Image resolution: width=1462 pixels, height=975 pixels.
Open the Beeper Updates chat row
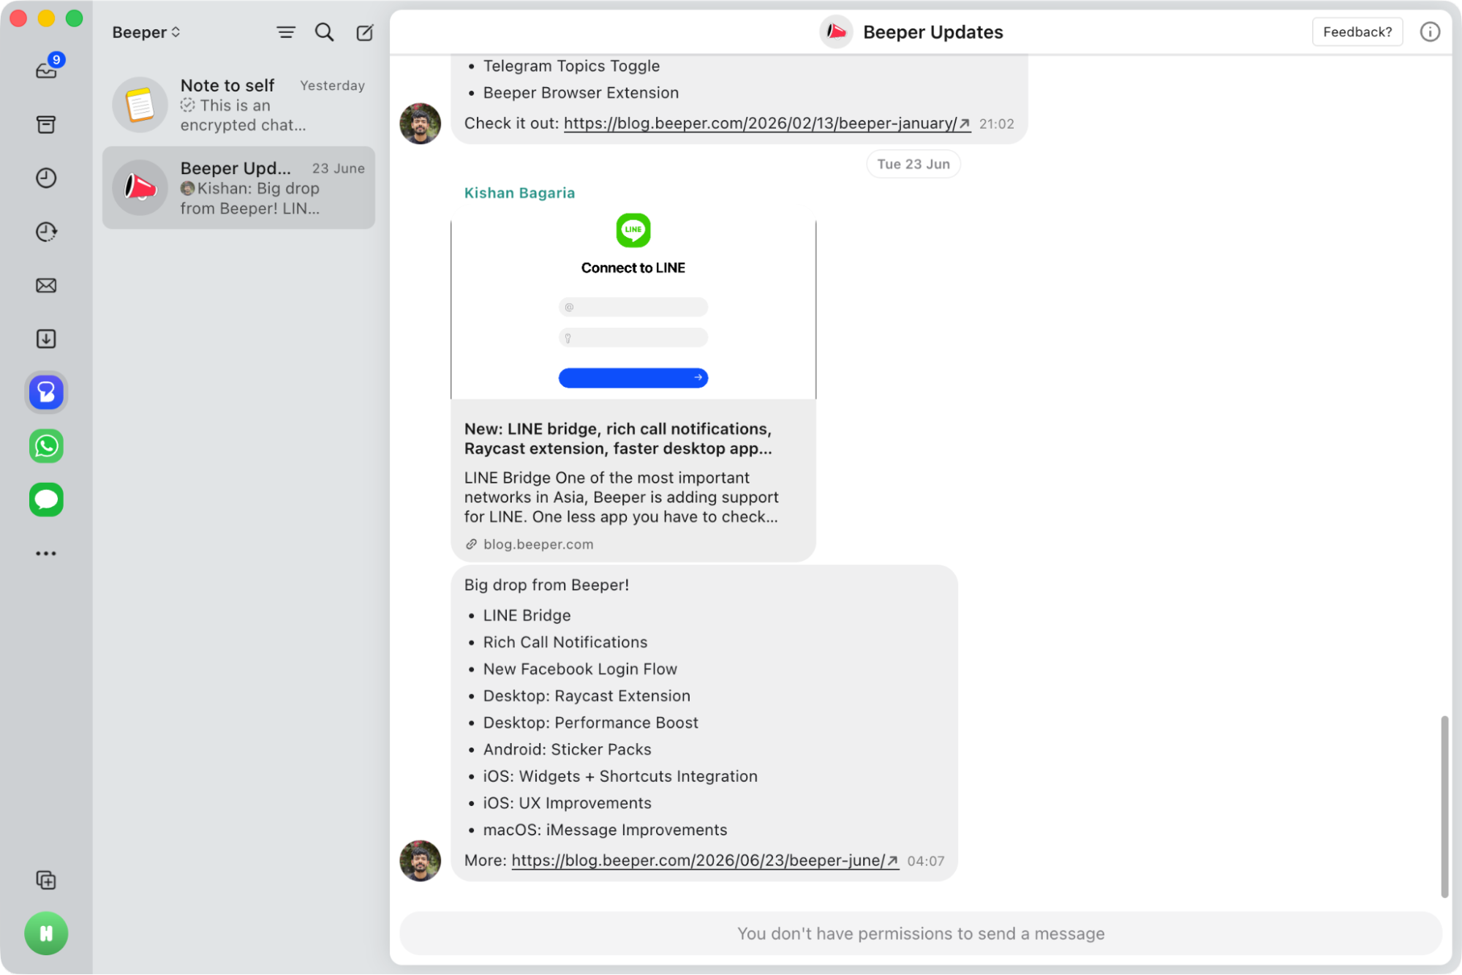(x=238, y=188)
